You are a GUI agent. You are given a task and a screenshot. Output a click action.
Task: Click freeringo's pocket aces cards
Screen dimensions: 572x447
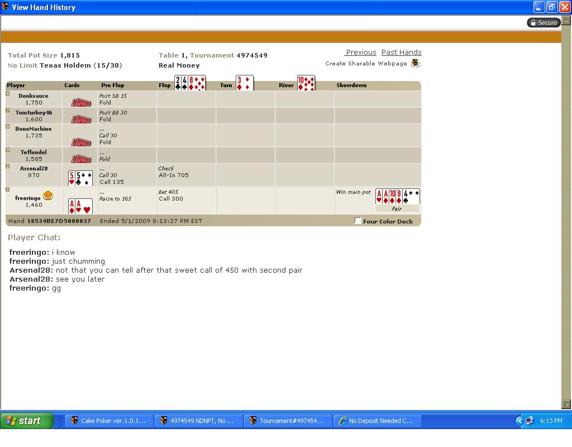tap(80, 206)
